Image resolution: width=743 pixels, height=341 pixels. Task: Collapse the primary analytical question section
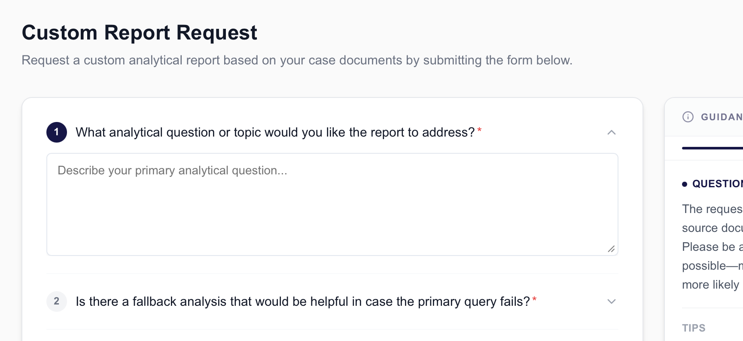(x=612, y=132)
